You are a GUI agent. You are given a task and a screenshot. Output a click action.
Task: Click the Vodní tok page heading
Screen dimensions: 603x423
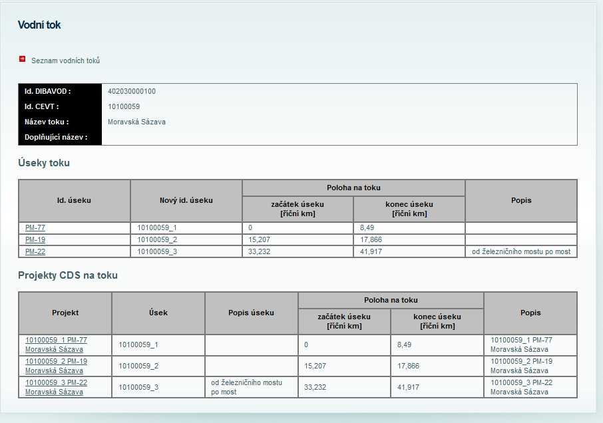(x=39, y=25)
